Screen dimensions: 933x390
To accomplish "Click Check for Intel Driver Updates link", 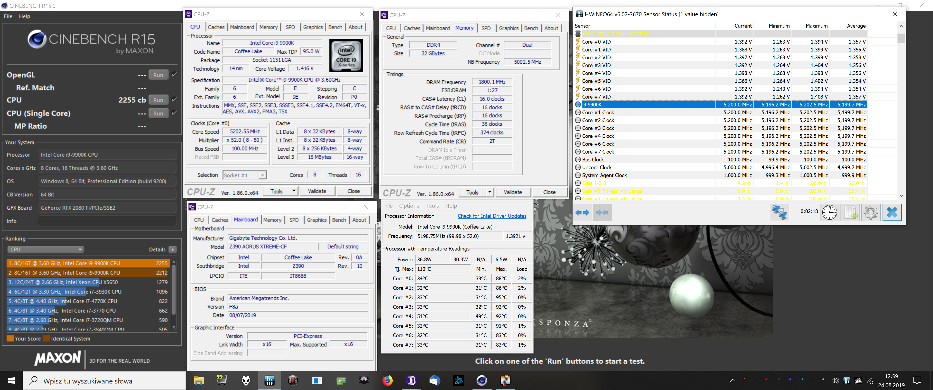I will click(492, 216).
